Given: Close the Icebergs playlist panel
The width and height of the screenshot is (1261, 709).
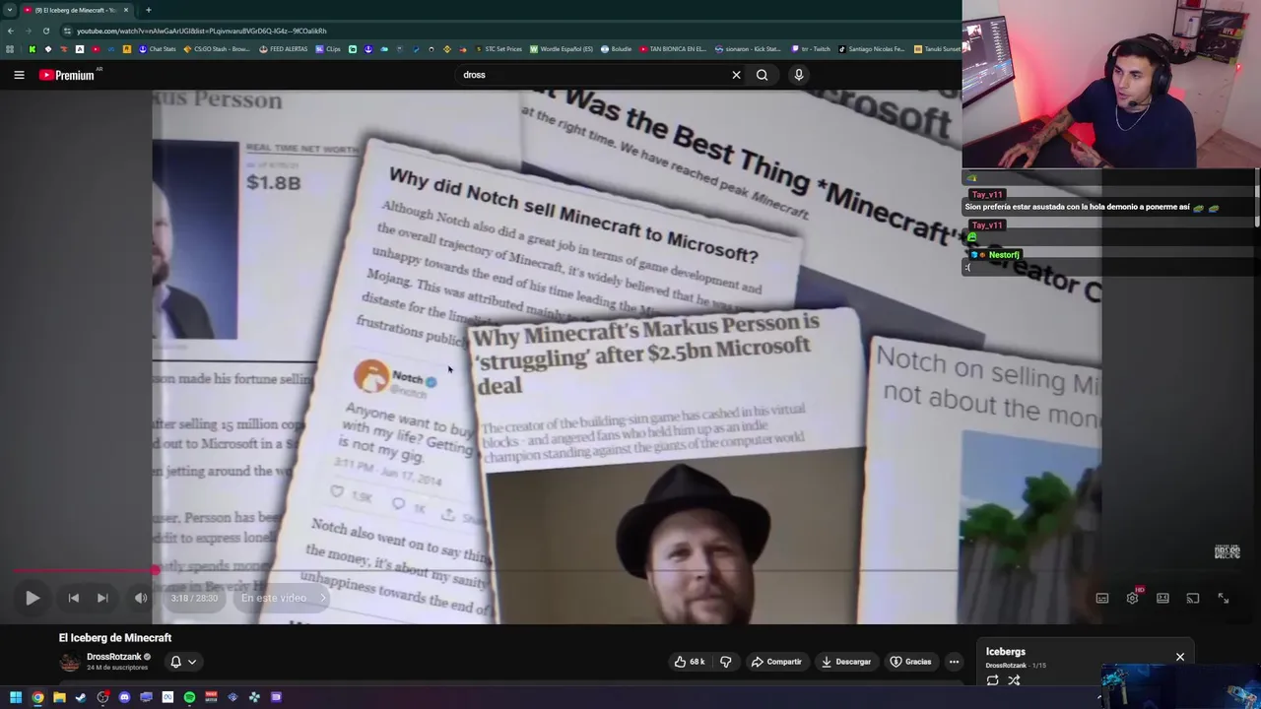Looking at the screenshot, I should point(1180,657).
